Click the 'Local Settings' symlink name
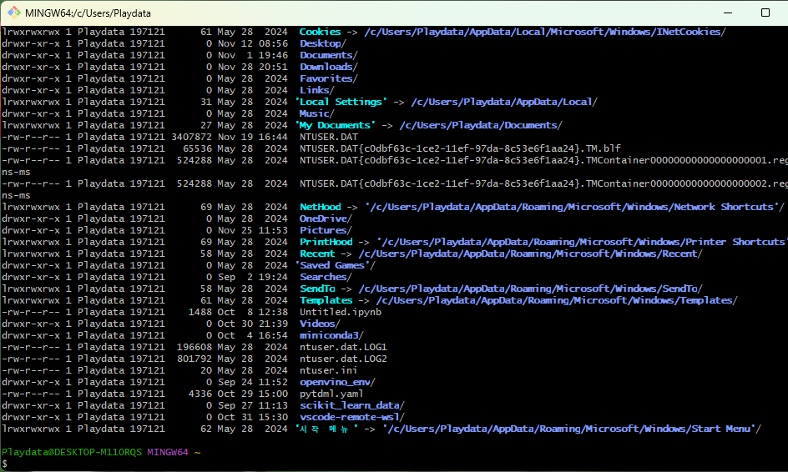The height and width of the screenshot is (472, 788). [x=341, y=102]
